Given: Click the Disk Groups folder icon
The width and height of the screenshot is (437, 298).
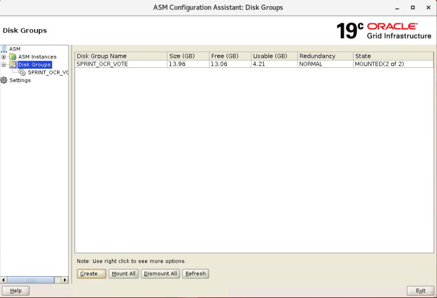Looking at the screenshot, I should [x=13, y=64].
